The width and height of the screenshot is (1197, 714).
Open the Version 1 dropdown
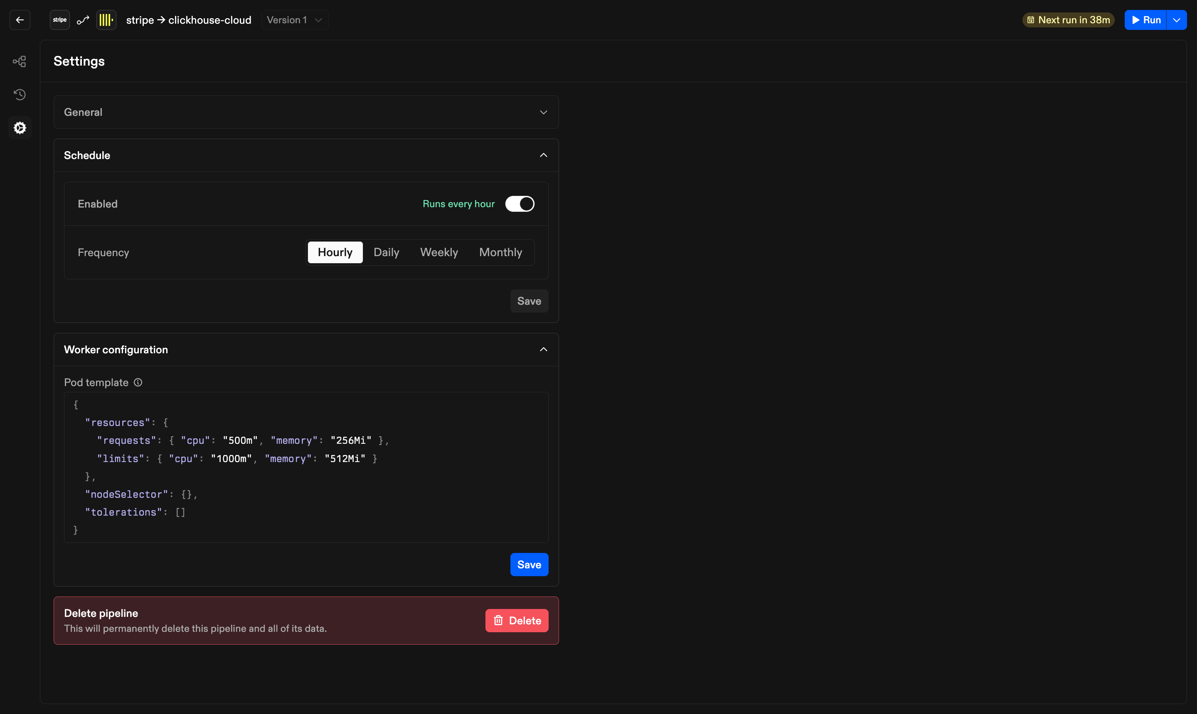pyautogui.click(x=294, y=20)
